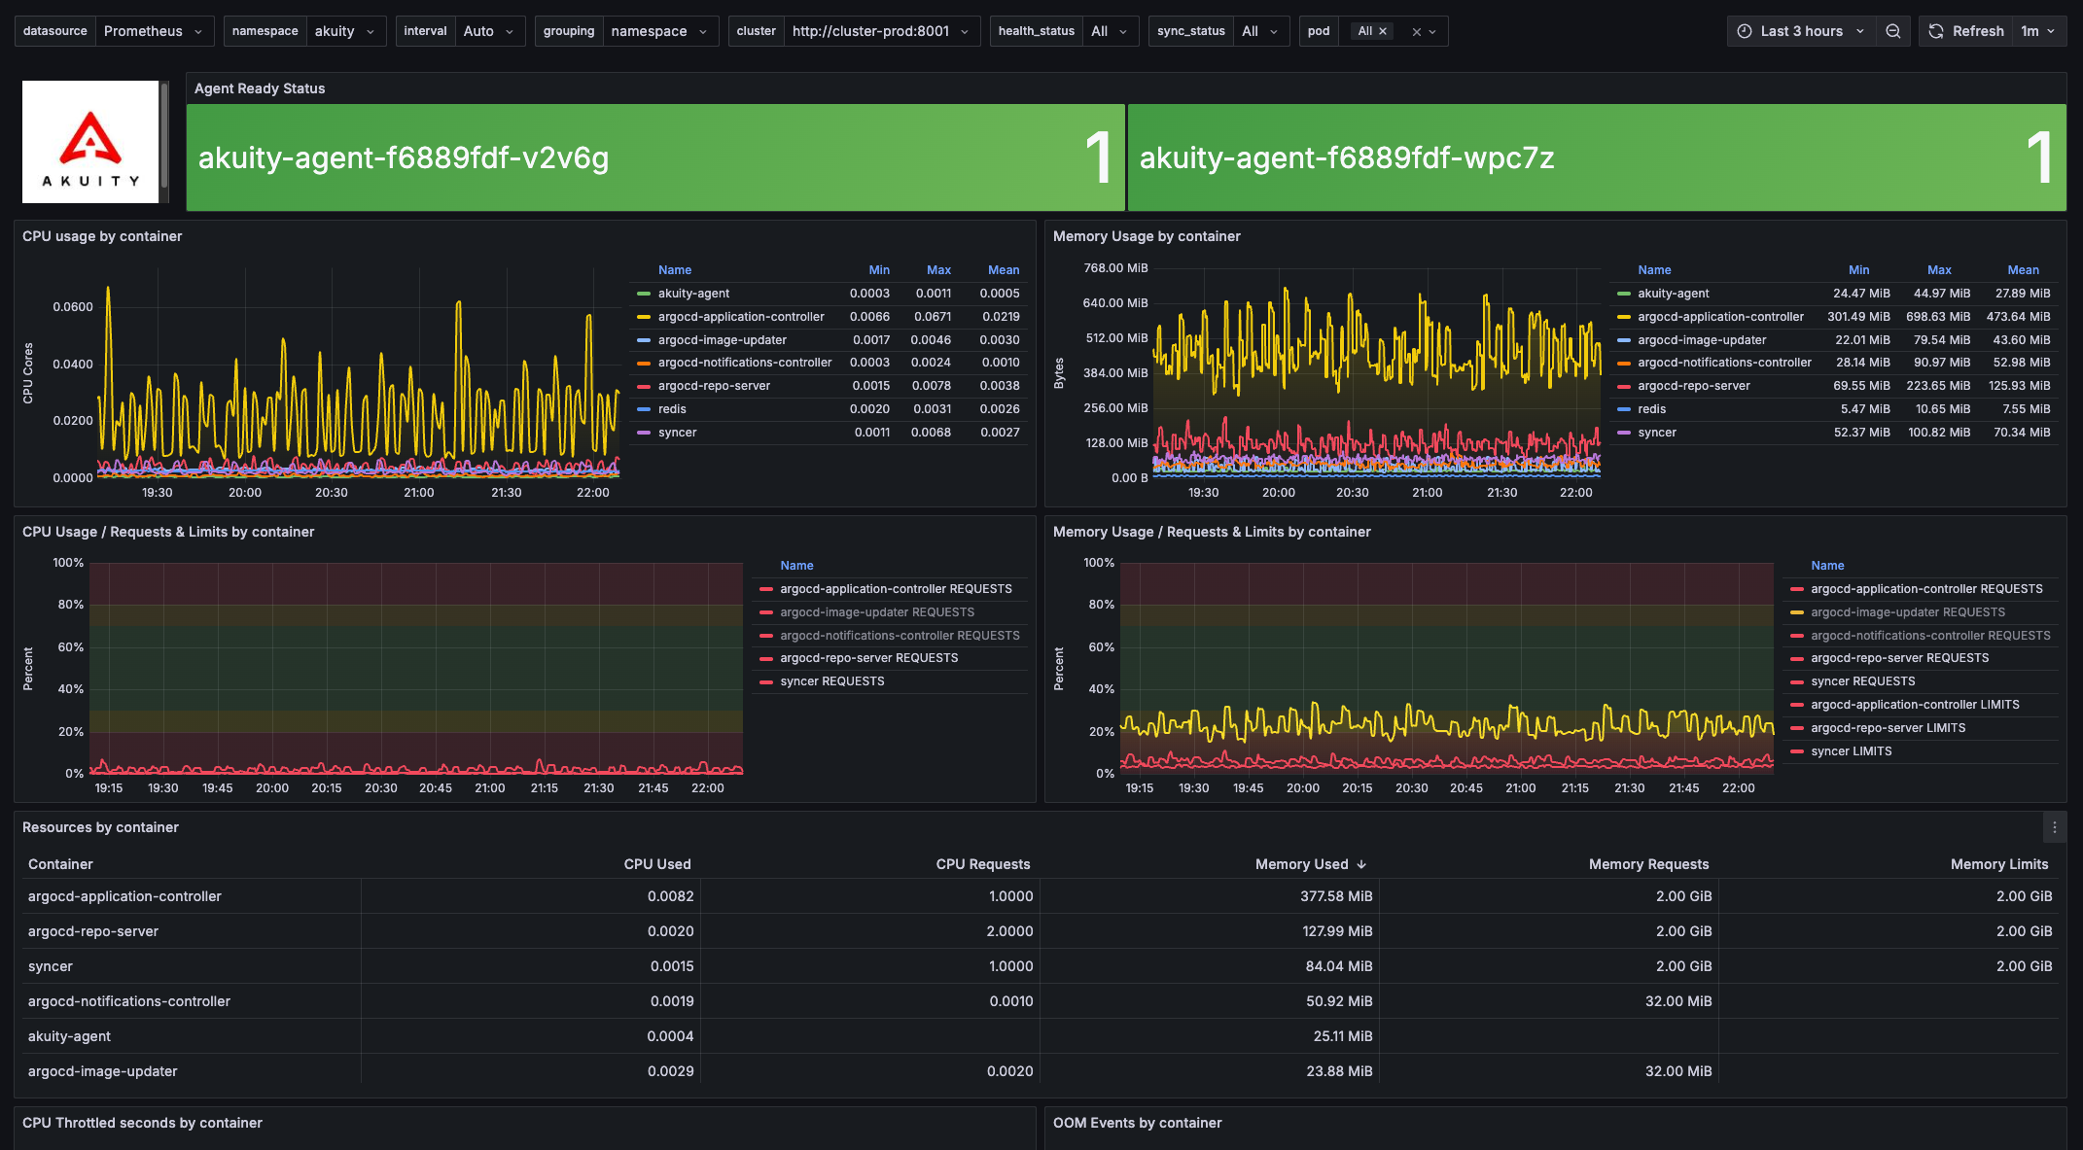Remove the All tag in pod filter
Image resolution: width=2083 pixels, height=1150 pixels.
(1383, 31)
